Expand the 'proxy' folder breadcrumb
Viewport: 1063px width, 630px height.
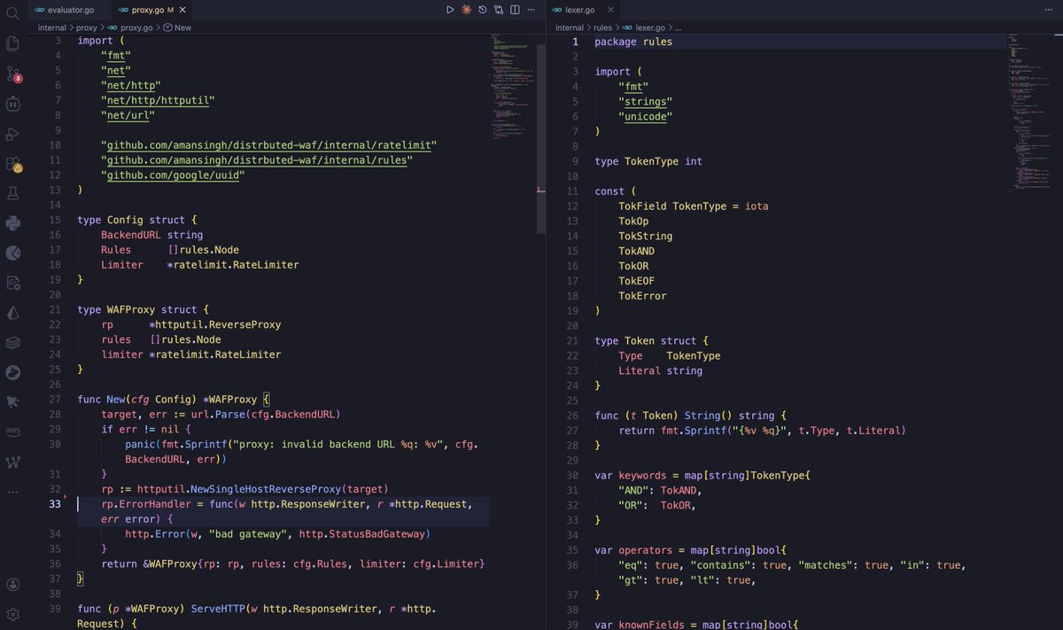click(x=86, y=27)
